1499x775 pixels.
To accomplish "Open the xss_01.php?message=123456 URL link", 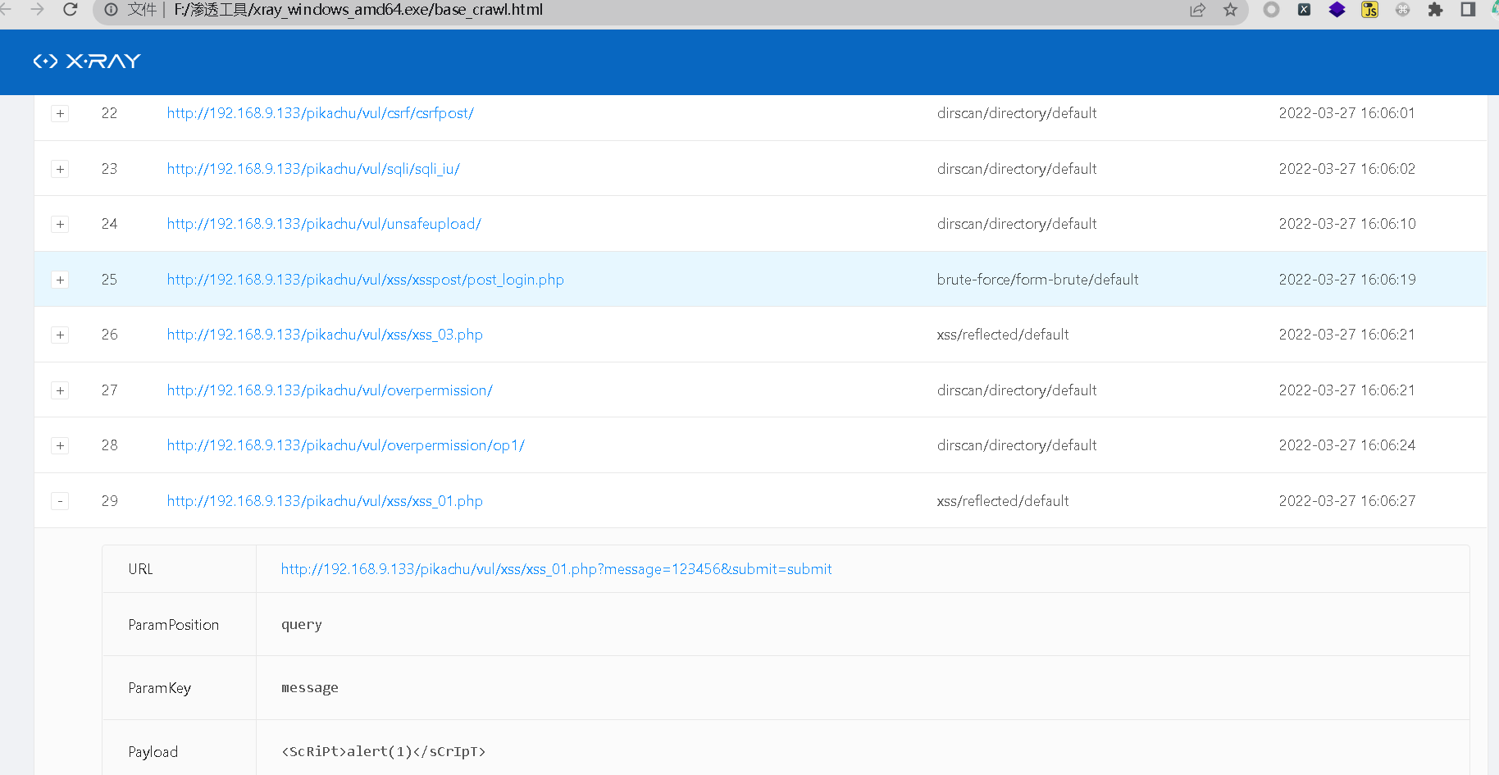I will coord(556,569).
